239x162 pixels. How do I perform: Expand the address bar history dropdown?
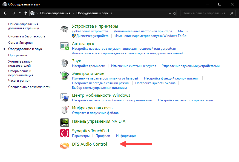pos(170,13)
